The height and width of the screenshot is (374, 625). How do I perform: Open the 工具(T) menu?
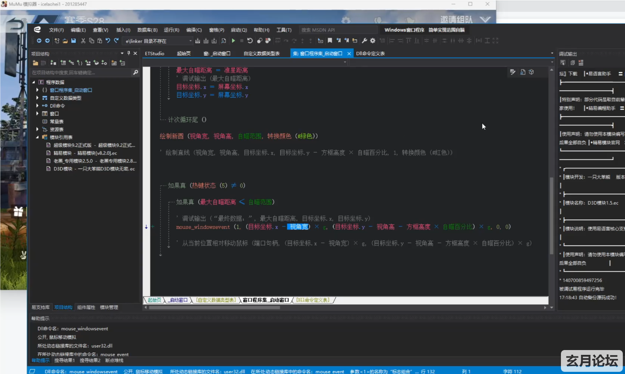coord(284,30)
